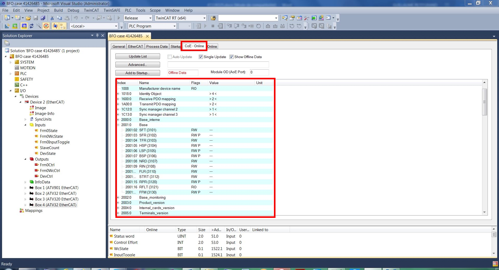This screenshot has height=270, width=499.
Task: Click the Open File folder icon
Action: pyautogui.click(x=28, y=18)
